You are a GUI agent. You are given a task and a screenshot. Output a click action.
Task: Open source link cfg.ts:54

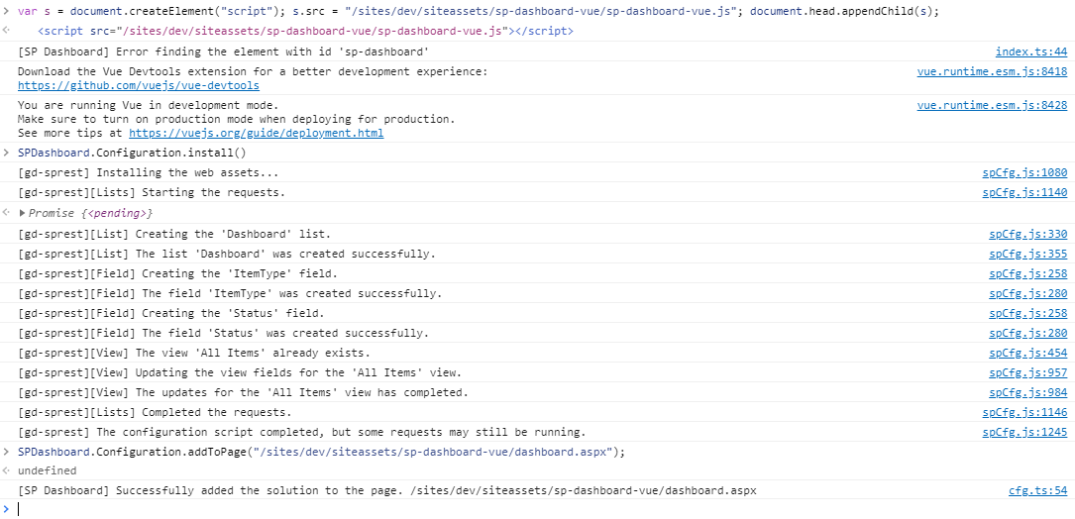[1038, 491]
